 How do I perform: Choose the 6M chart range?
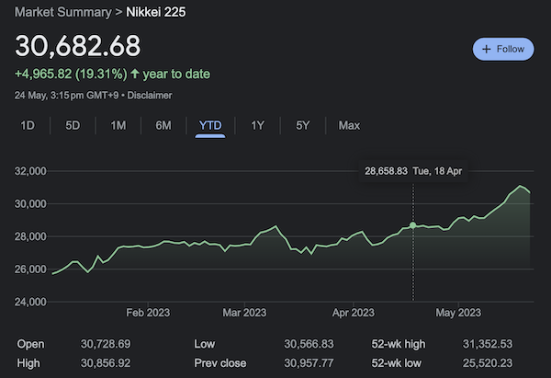point(163,125)
